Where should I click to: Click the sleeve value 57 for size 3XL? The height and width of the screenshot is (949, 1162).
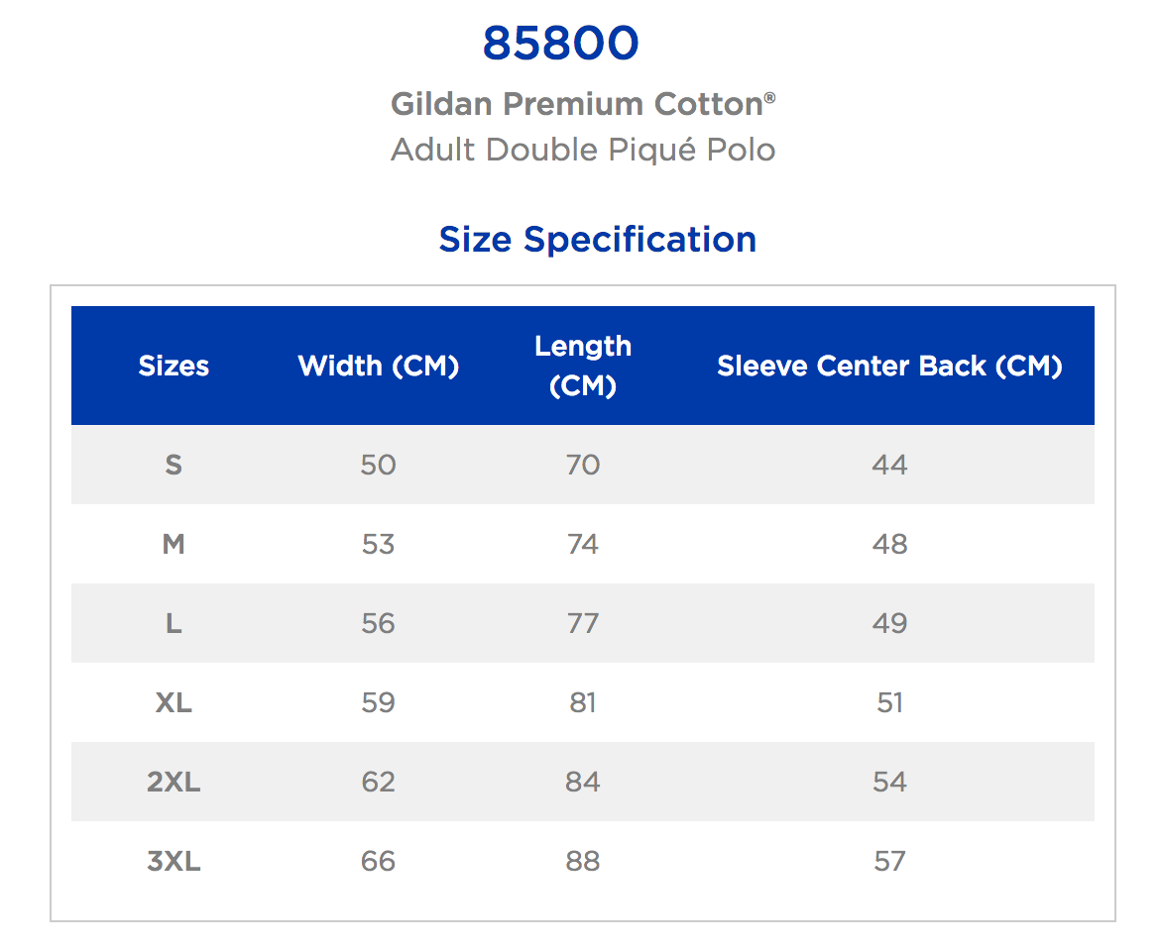pyautogui.click(x=889, y=861)
